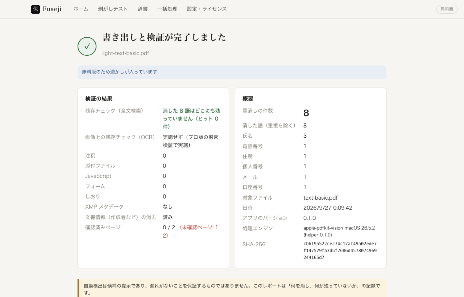
Task: Click the disclaimer 自動検出は候補の提示であり
Action: click(232, 289)
